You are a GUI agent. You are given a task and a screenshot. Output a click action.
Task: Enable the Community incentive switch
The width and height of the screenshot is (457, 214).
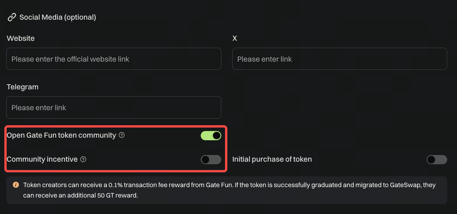click(211, 160)
